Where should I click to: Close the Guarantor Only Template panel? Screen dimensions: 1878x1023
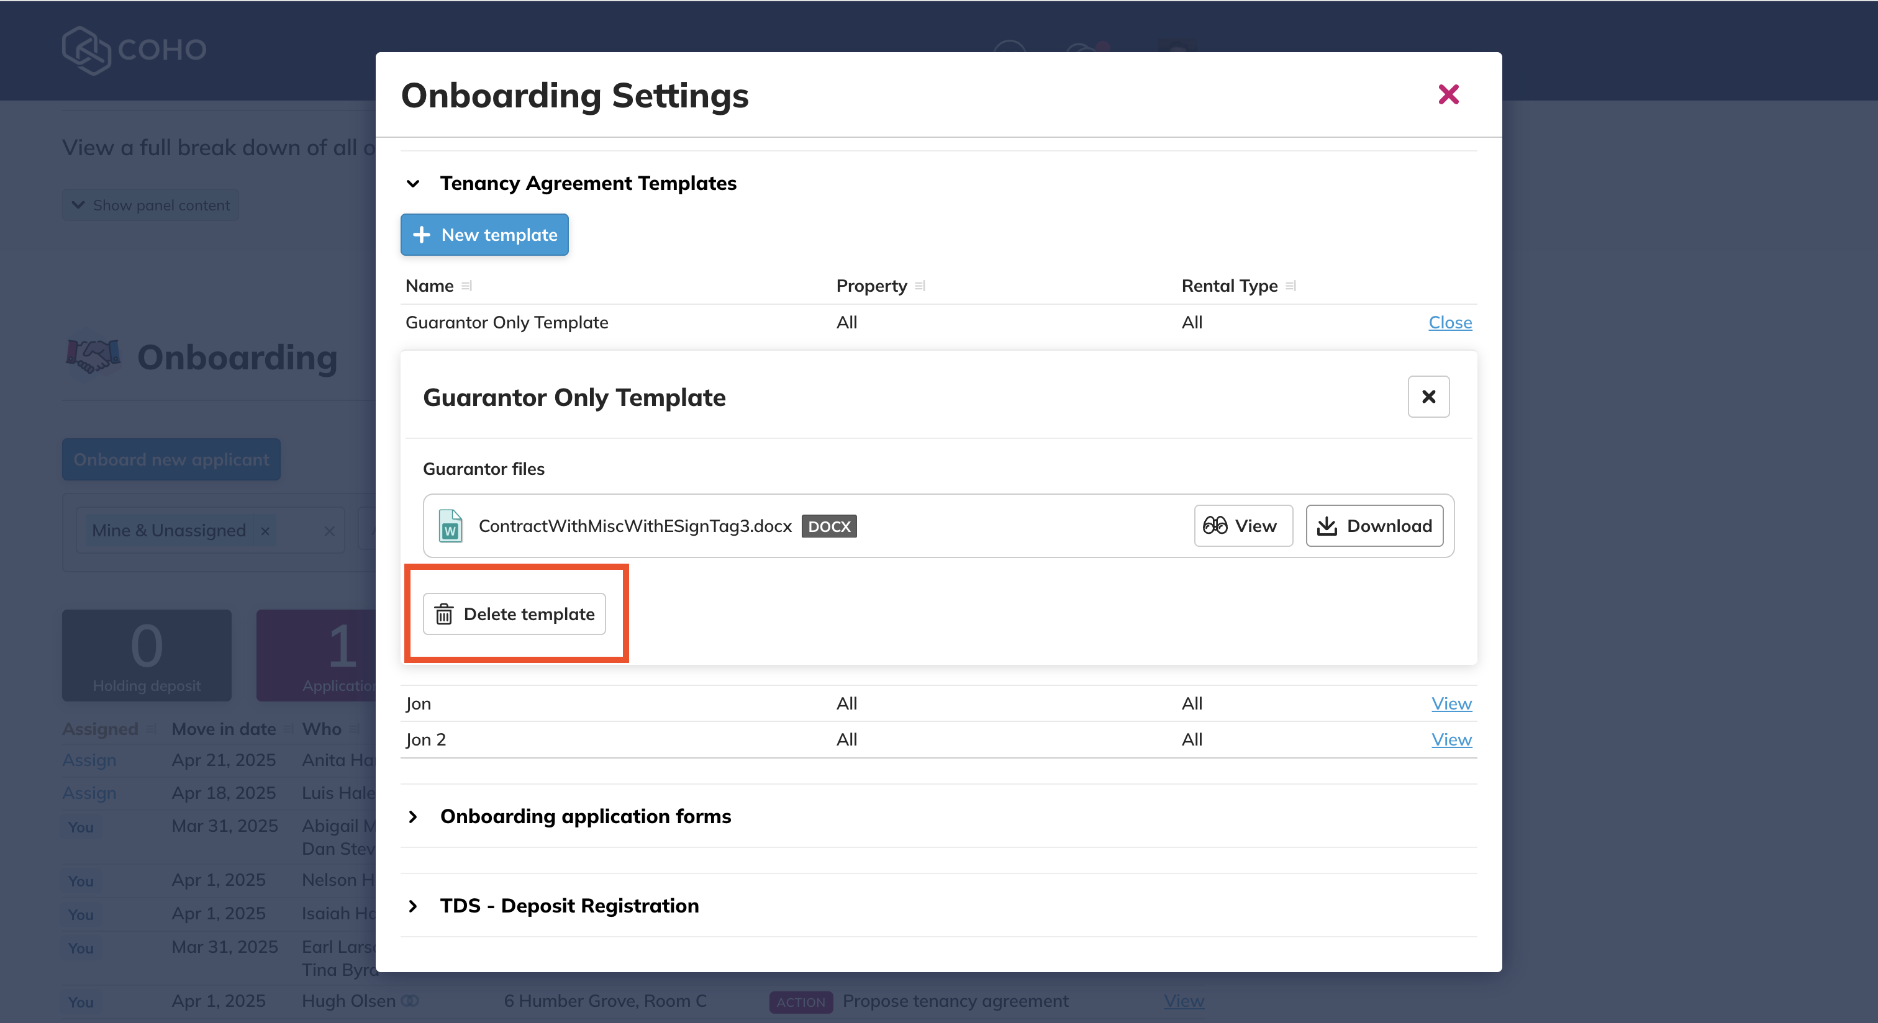(1428, 397)
